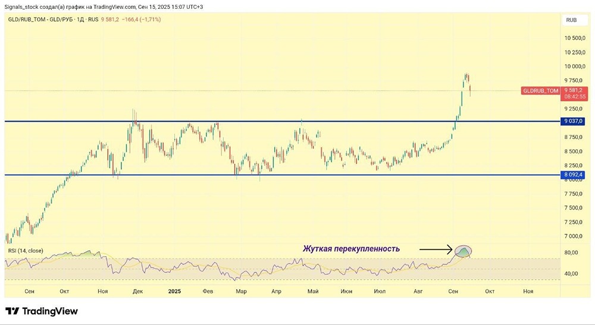The image size is (595, 325).
Task: Click the Мар label on the time axis
Action: (x=242, y=291)
